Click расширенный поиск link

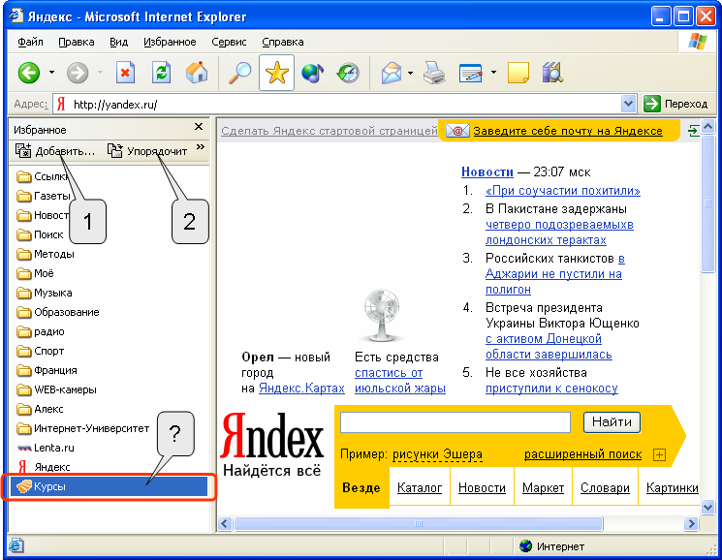(583, 454)
